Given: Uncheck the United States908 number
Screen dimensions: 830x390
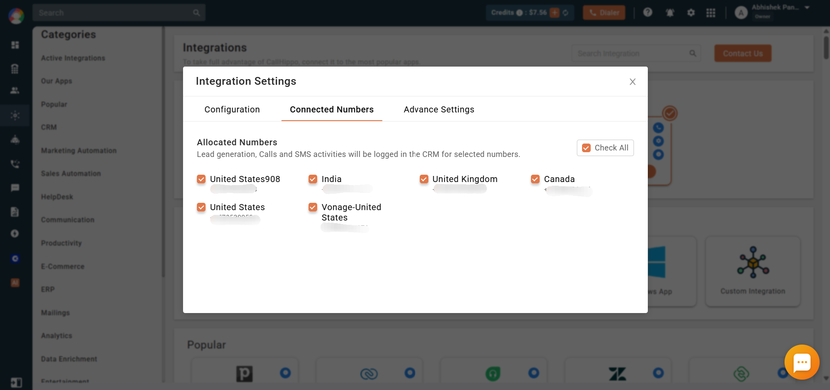Looking at the screenshot, I should [x=201, y=179].
